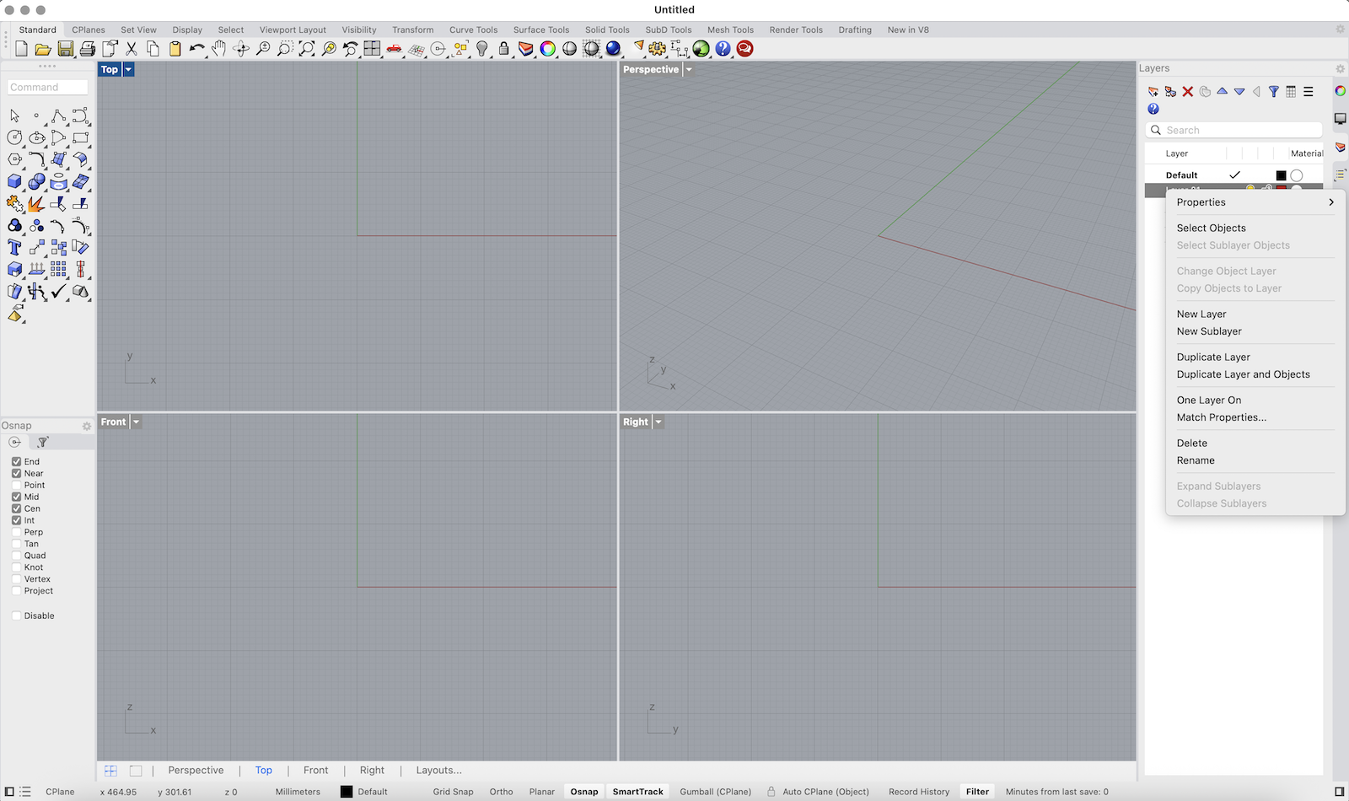This screenshot has width=1349, height=801.
Task: Open Rhino options with gear icon
Action: tap(657, 49)
